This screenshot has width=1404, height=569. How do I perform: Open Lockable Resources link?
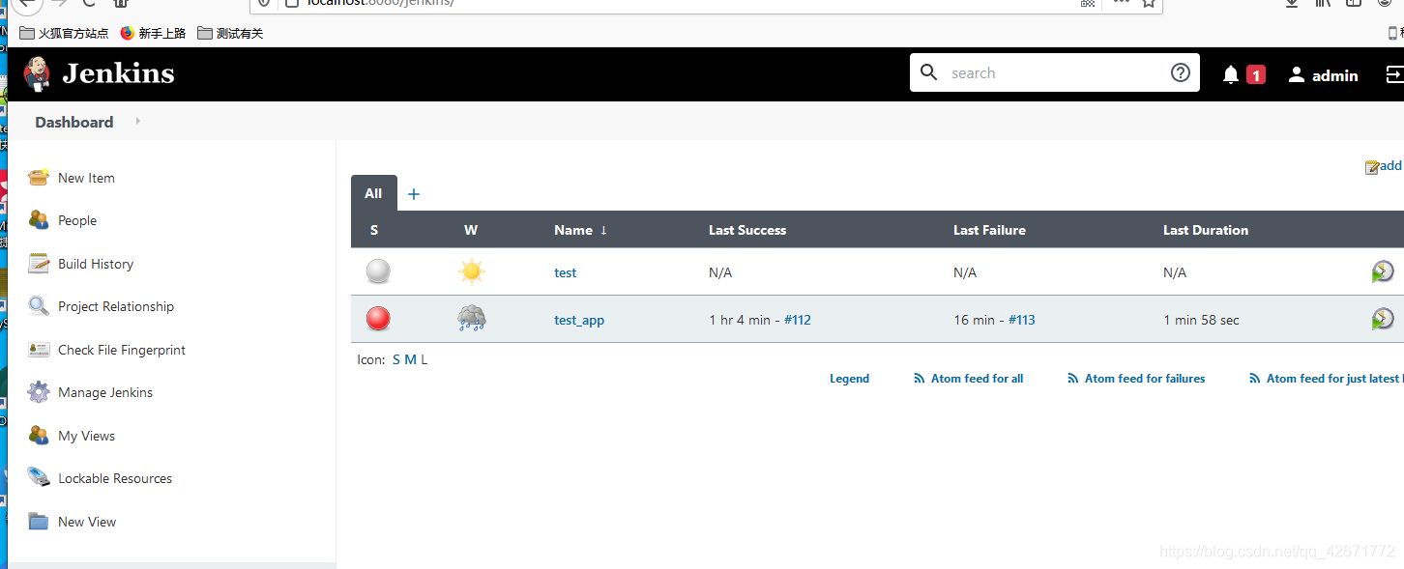click(115, 478)
